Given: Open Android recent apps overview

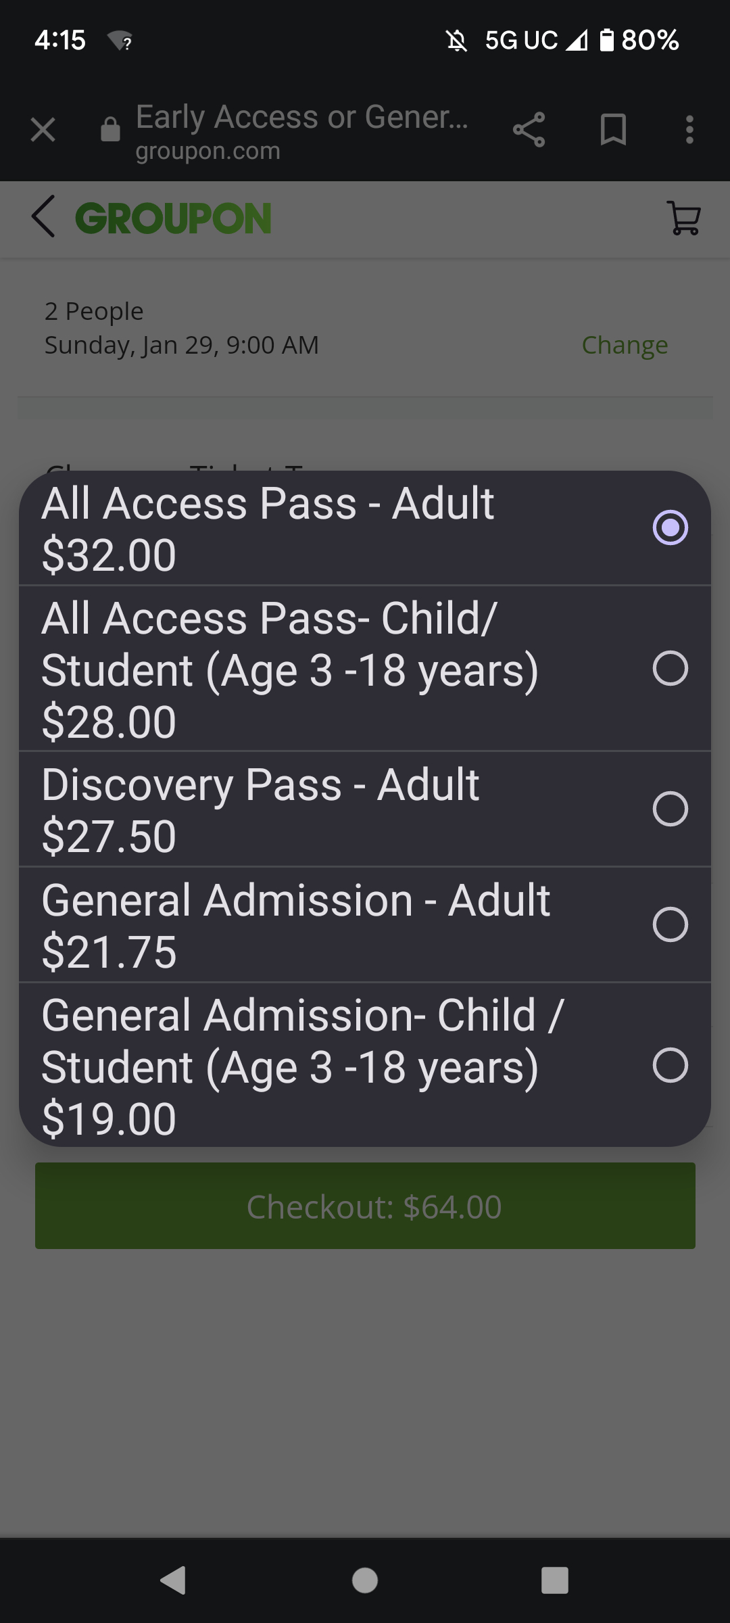Looking at the screenshot, I should point(554,1580).
